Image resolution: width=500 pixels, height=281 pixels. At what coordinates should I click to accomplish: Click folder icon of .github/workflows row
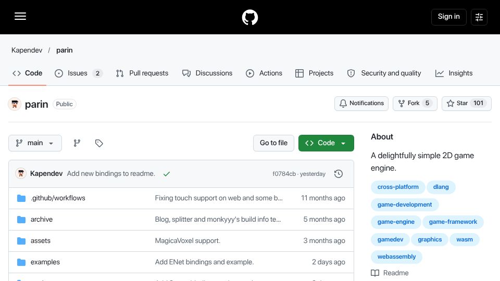pyautogui.click(x=21, y=198)
